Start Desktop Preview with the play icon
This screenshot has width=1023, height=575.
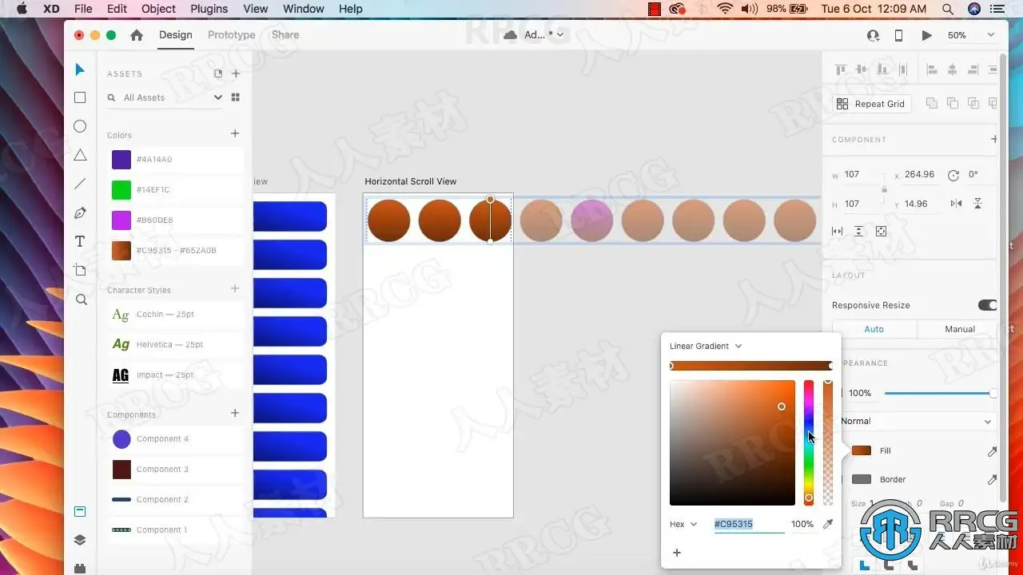tap(927, 35)
